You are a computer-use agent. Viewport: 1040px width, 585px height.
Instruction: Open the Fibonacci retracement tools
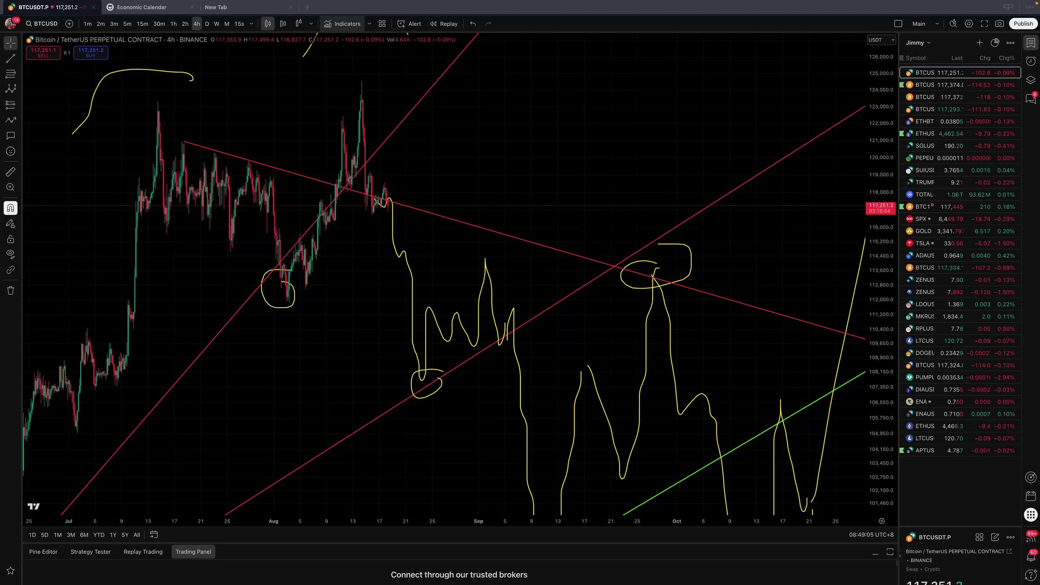pos(11,74)
